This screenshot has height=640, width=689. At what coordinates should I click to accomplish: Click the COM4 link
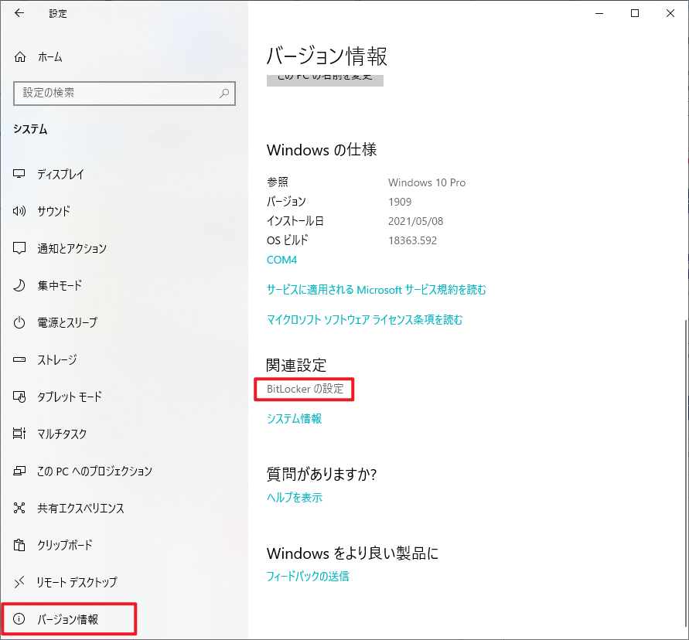(281, 260)
